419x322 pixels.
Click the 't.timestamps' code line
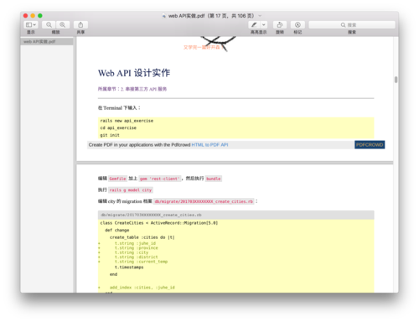(129, 267)
